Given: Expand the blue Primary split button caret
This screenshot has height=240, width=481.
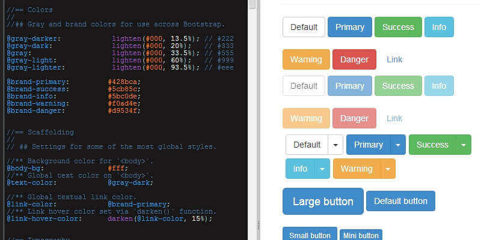Looking at the screenshot, I should click(398, 145).
